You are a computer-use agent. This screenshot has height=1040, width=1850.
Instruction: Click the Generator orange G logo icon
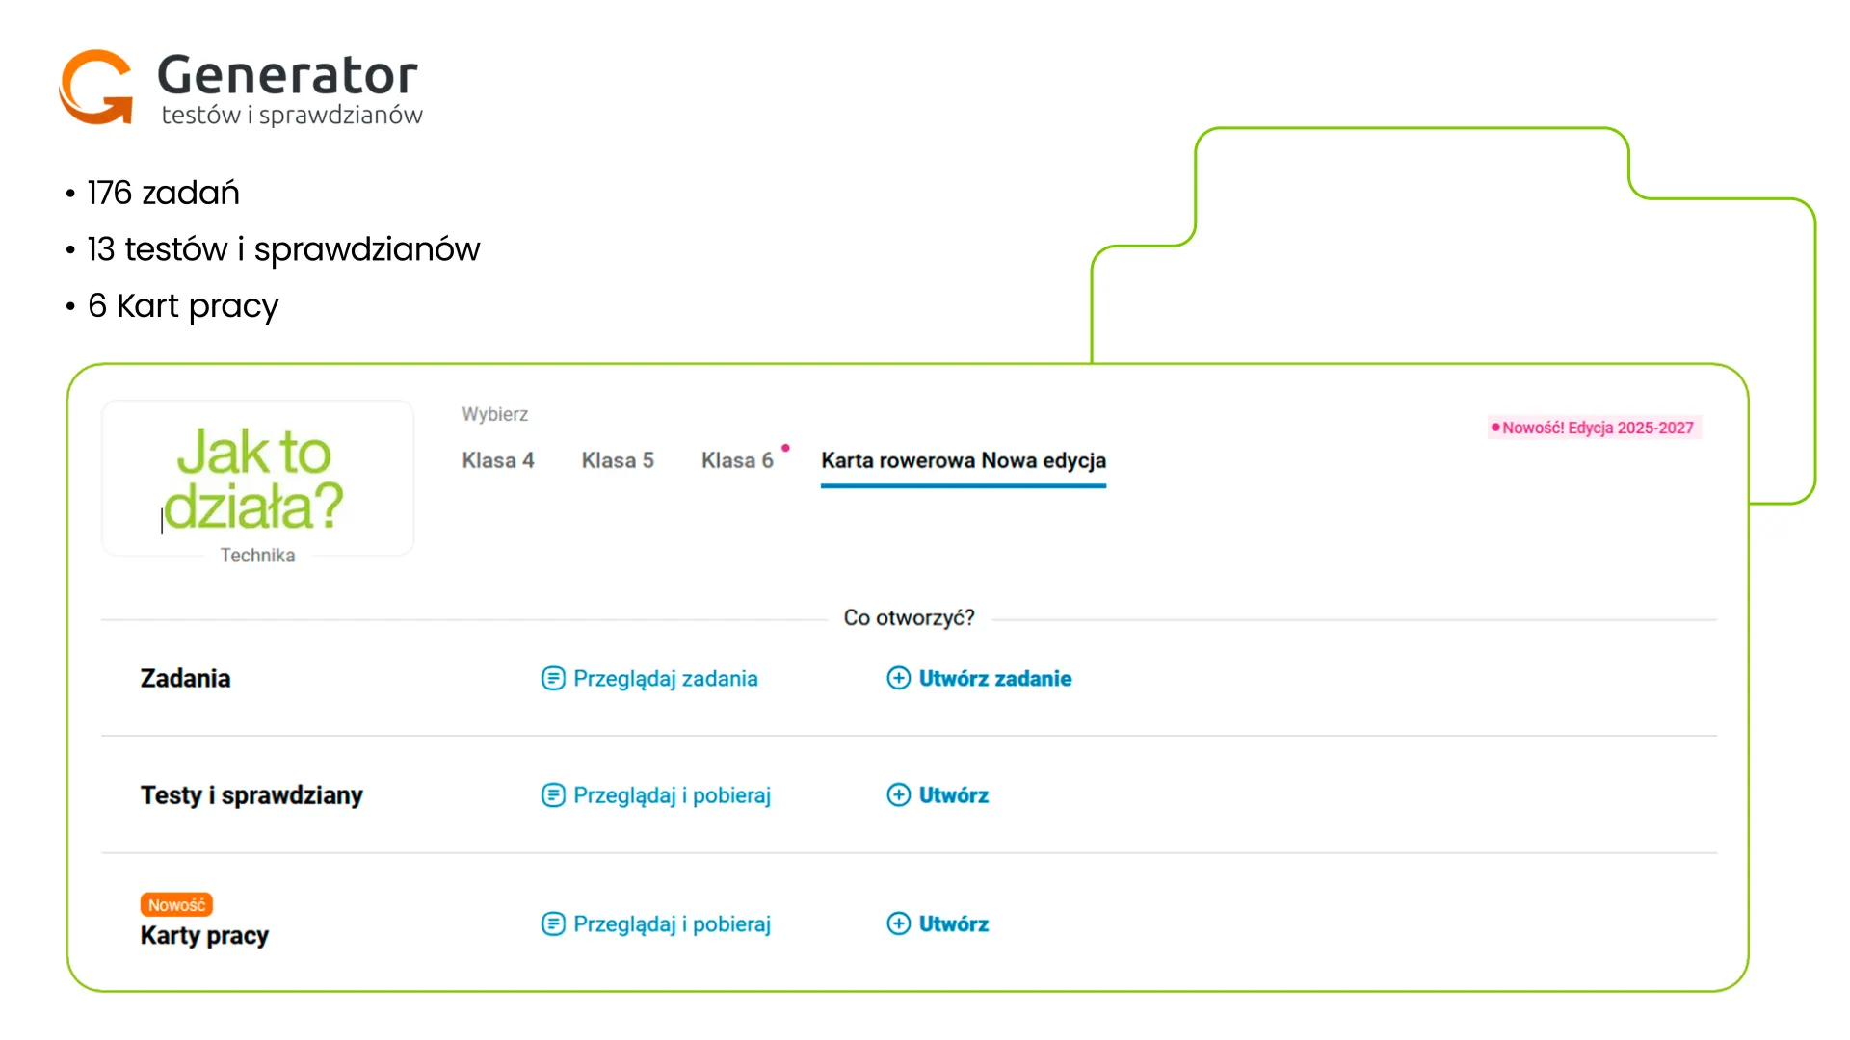(x=96, y=87)
